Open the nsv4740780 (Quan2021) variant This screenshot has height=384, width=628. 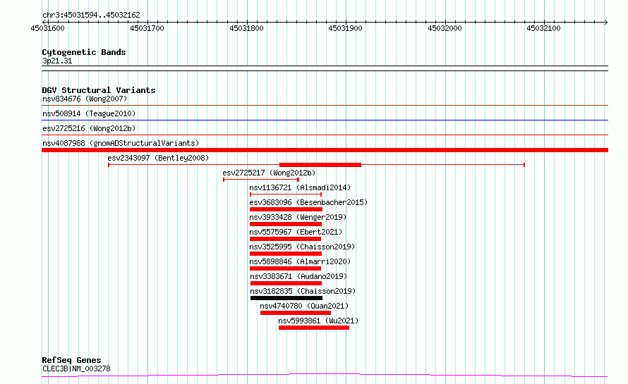click(304, 306)
